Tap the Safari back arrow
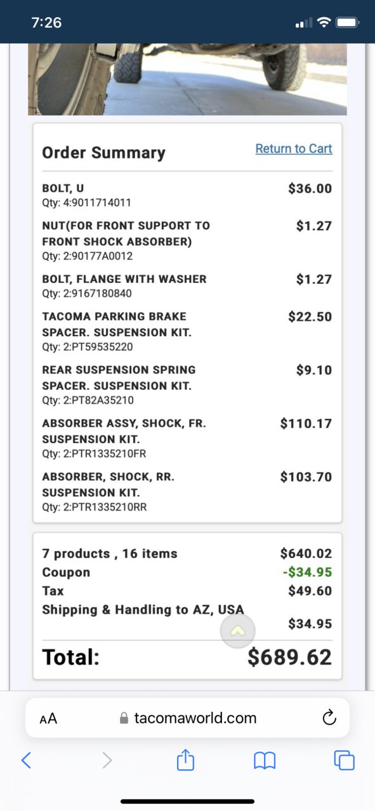This screenshot has width=375, height=811. click(x=26, y=760)
